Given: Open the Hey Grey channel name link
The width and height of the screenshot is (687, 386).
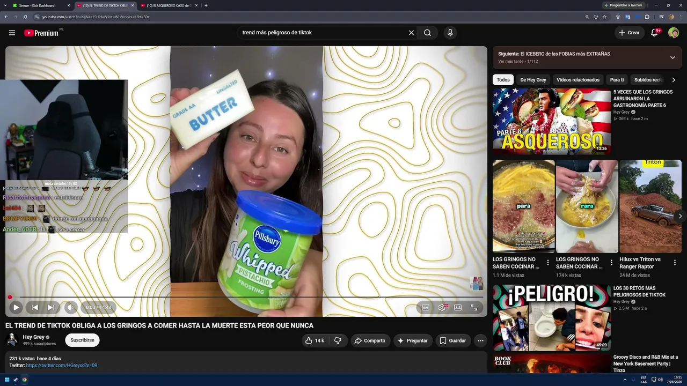Looking at the screenshot, I should (33, 337).
